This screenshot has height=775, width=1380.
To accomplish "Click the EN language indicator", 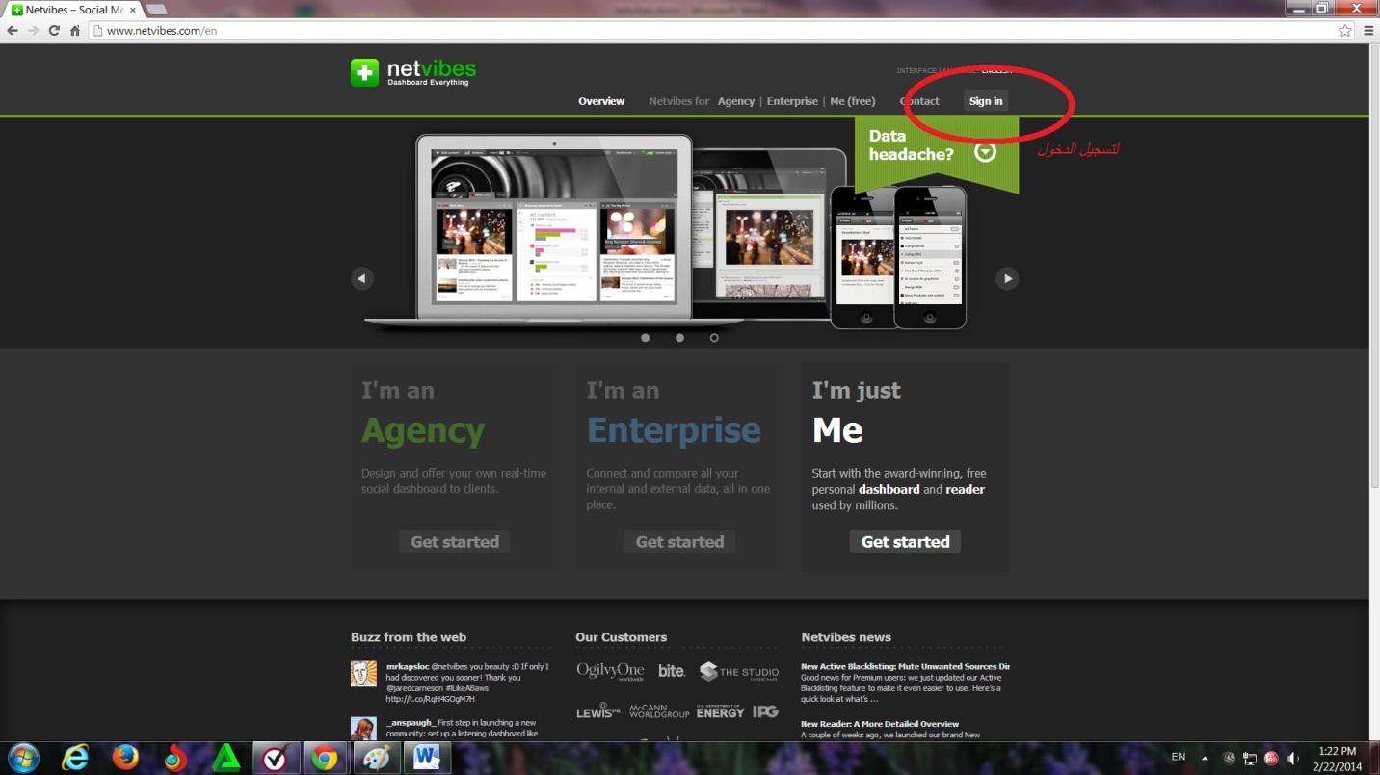I will pos(1179,757).
